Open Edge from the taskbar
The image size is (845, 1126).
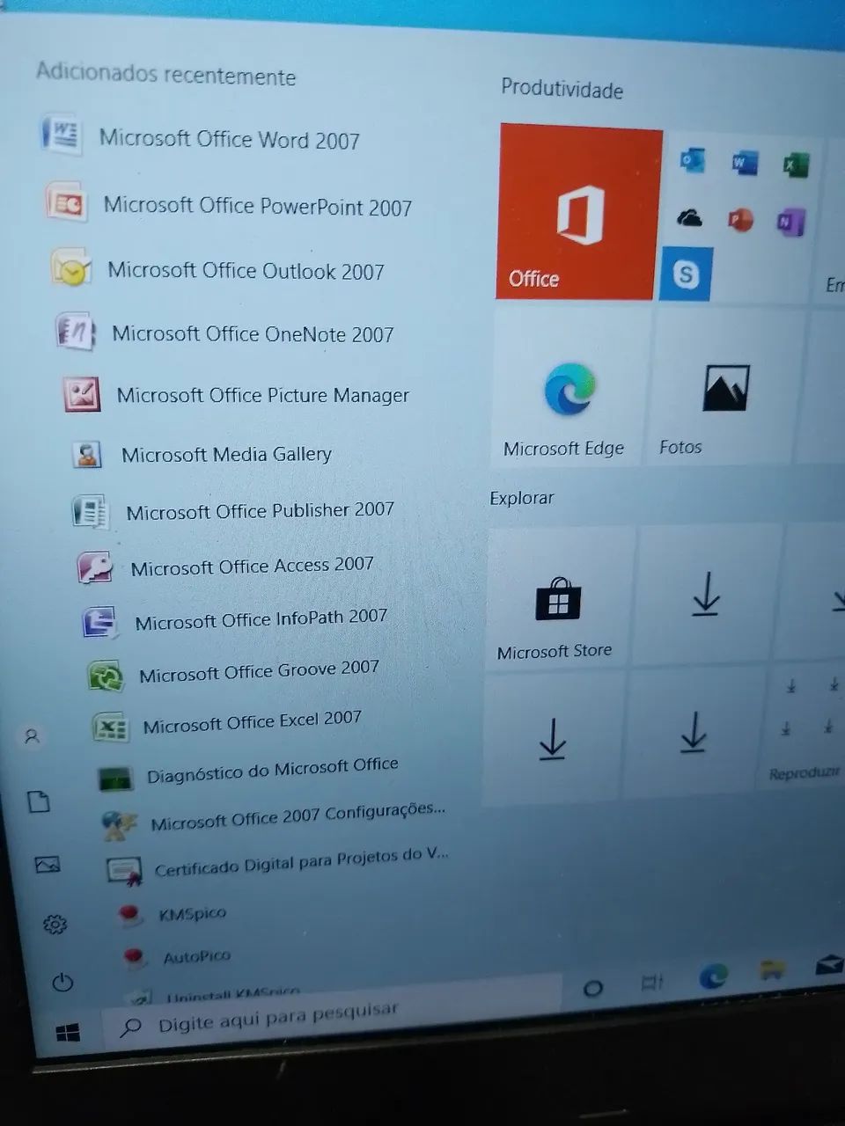click(713, 975)
